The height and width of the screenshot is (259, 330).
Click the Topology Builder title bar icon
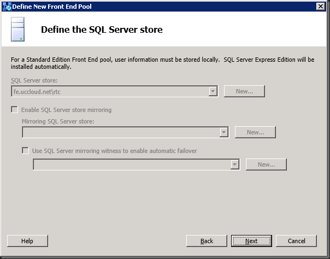7,7
